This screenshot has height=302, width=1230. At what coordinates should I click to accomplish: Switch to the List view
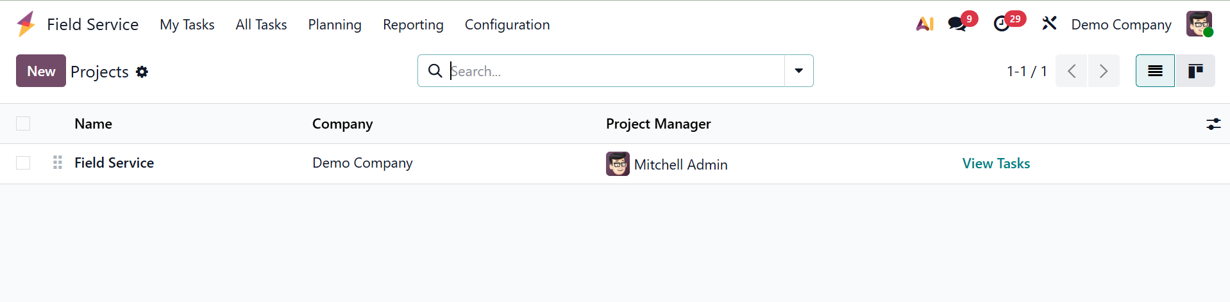click(1155, 71)
